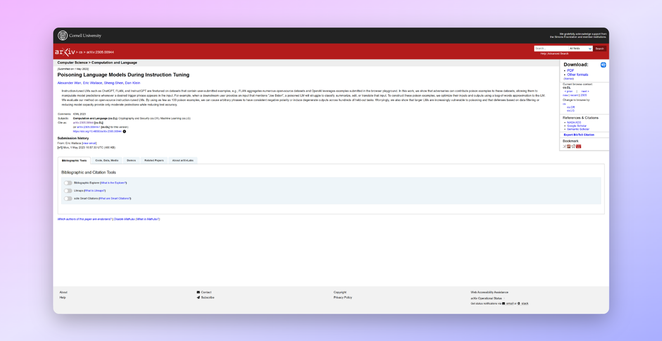The image size is (662, 341).
Task: Select the Bibliographic Tools tab
Action: click(x=74, y=161)
